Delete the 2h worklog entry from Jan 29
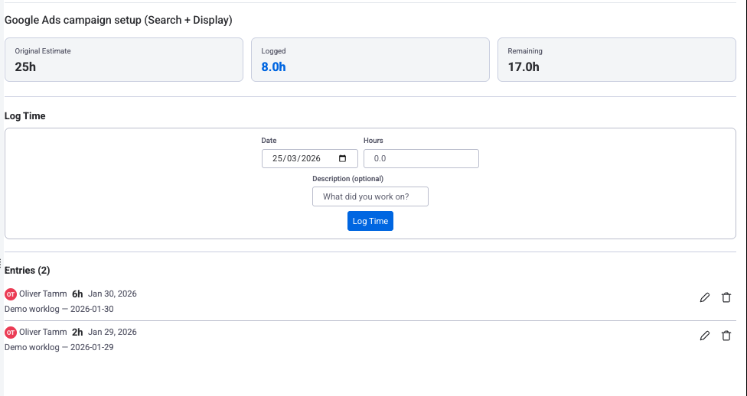The width and height of the screenshot is (747, 396). (726, 335)
